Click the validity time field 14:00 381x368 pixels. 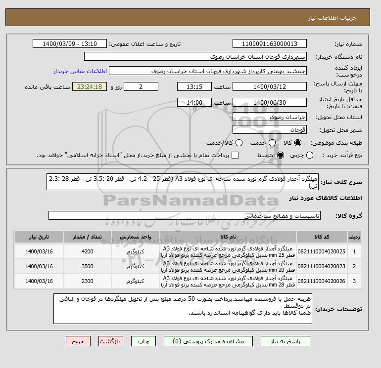coord(194,102)
